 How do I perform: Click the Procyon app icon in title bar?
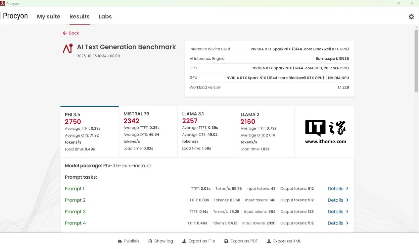click(3, 3)
